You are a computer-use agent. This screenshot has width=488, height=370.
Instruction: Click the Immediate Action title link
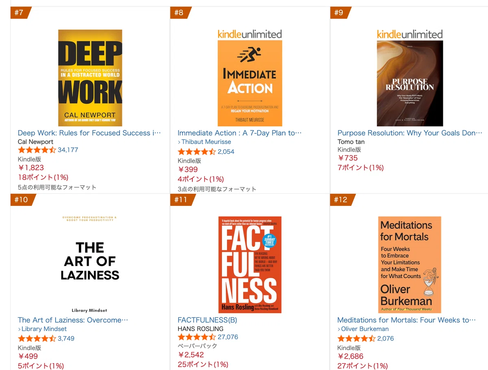tap(240, 133)
